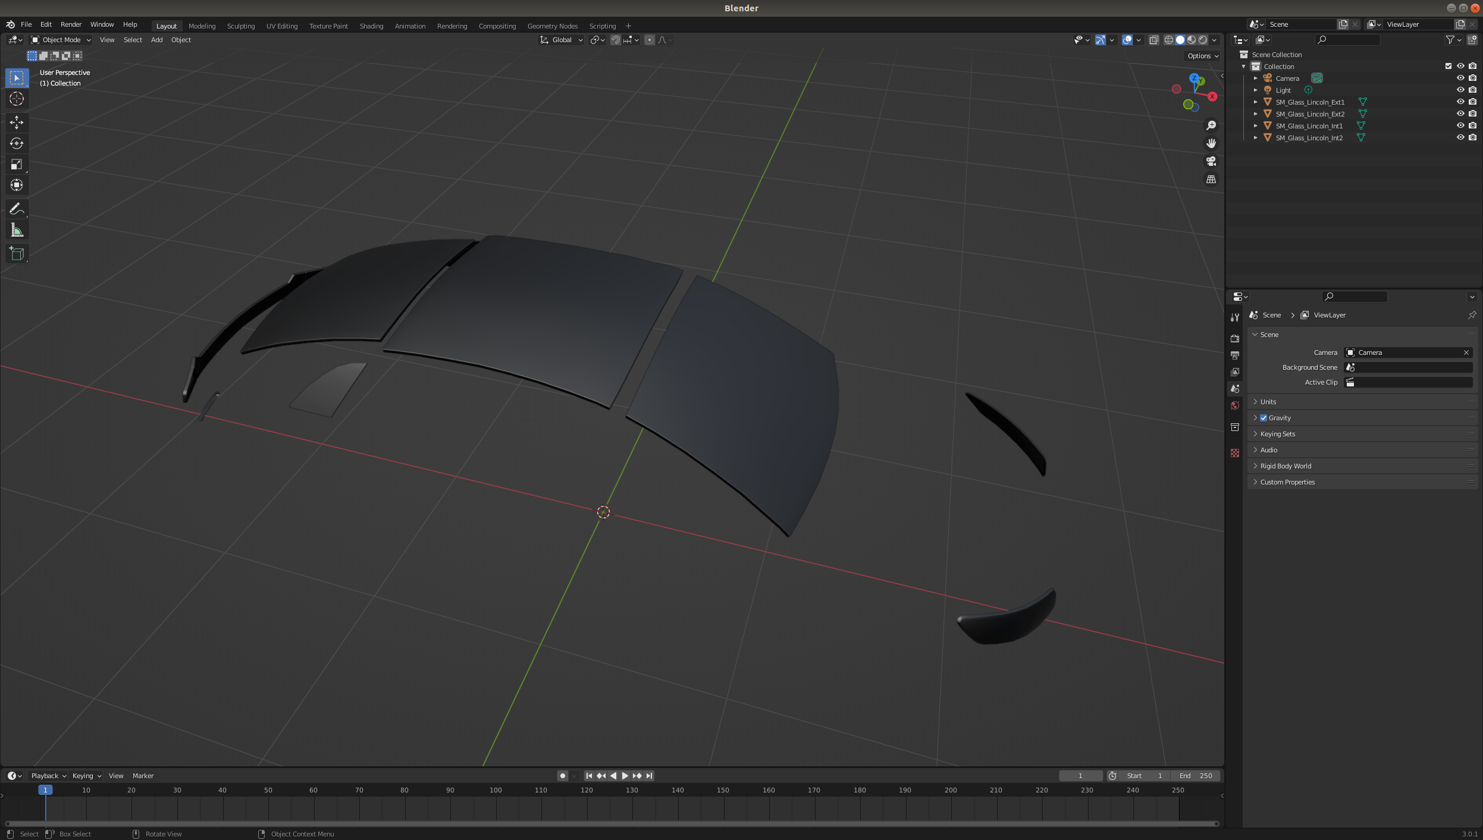Expand the Units panel
The image size is (1483, 840).
pyautogui.click(x=1362, y=402)
